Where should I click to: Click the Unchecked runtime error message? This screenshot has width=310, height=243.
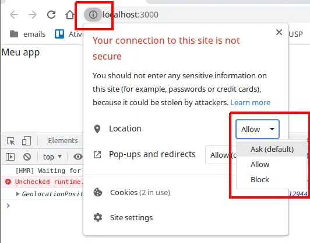49,182
